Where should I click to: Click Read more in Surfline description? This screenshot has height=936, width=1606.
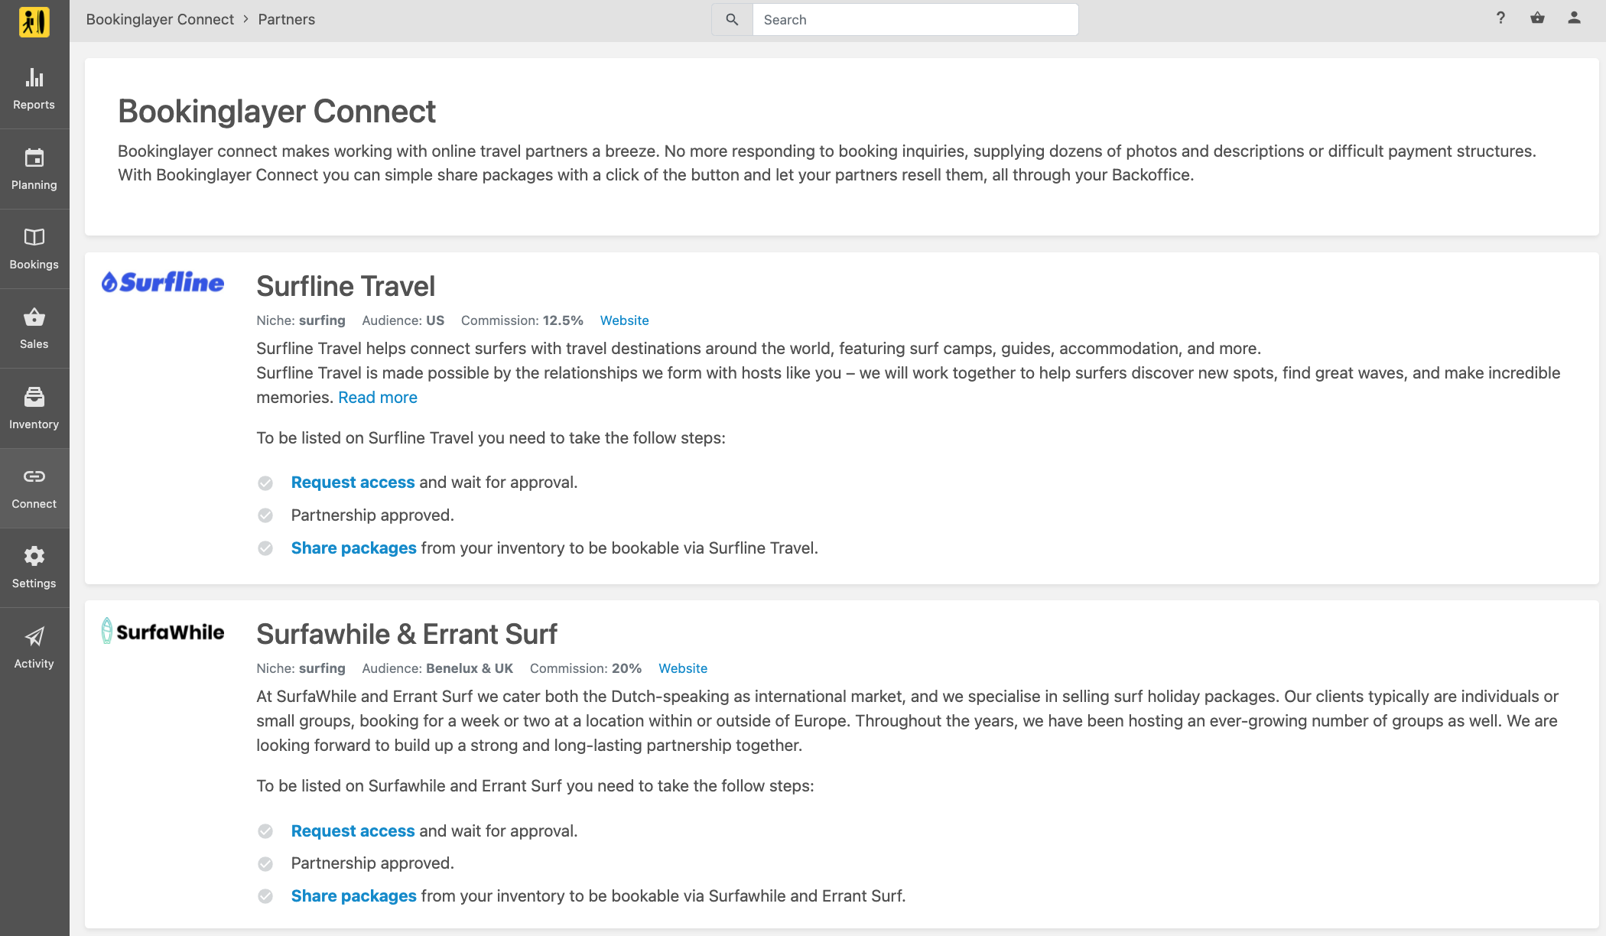click(x=378, y=398)
